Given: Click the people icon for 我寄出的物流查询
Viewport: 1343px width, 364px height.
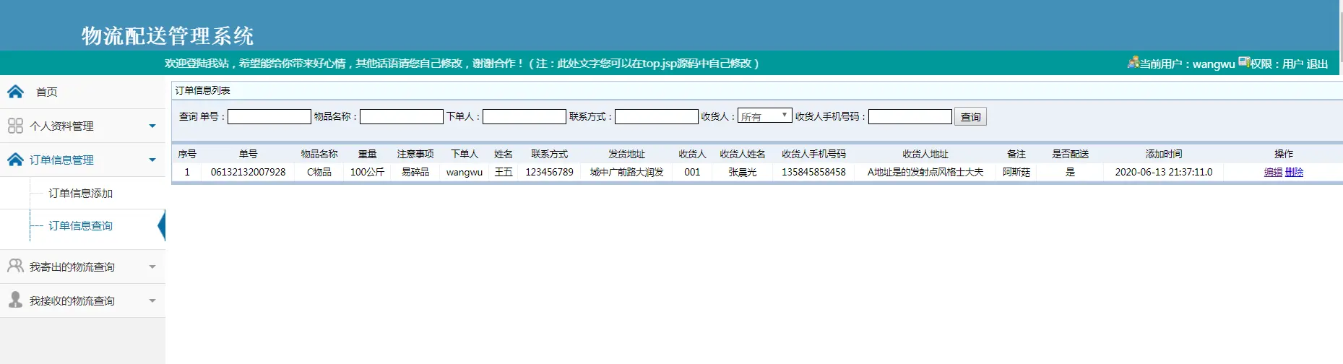Looking at the screenshot, I should pyautogui.click(x=15, y=266).
